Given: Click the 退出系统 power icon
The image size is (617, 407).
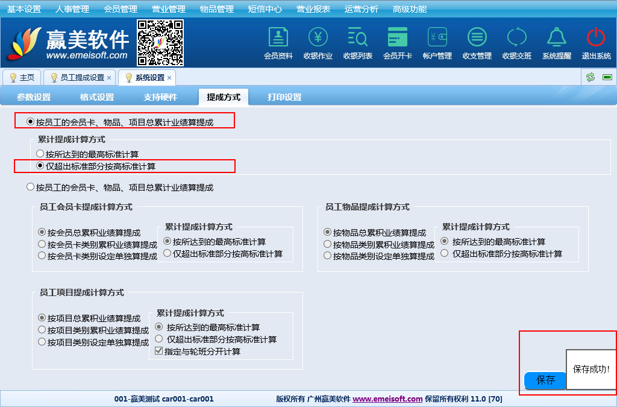Looking at the screenshot, I should (596, 43).
